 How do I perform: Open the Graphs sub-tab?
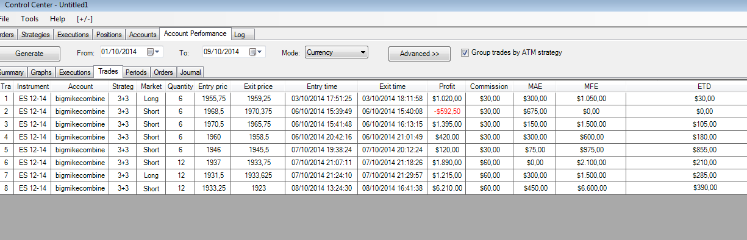pos(41,72)
